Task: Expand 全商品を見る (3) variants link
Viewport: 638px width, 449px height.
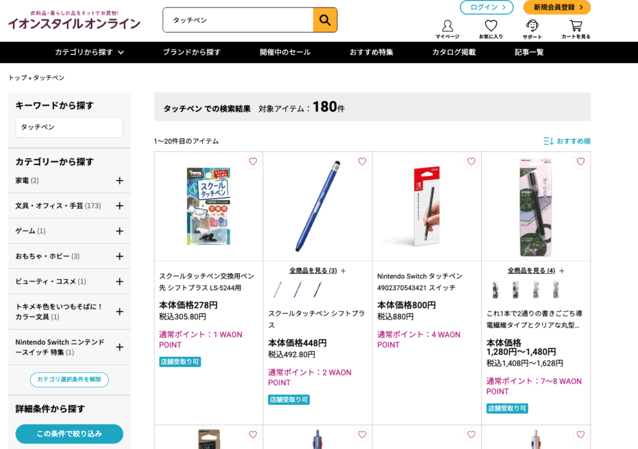Action: pyautogui.click(x=317, y=270)
